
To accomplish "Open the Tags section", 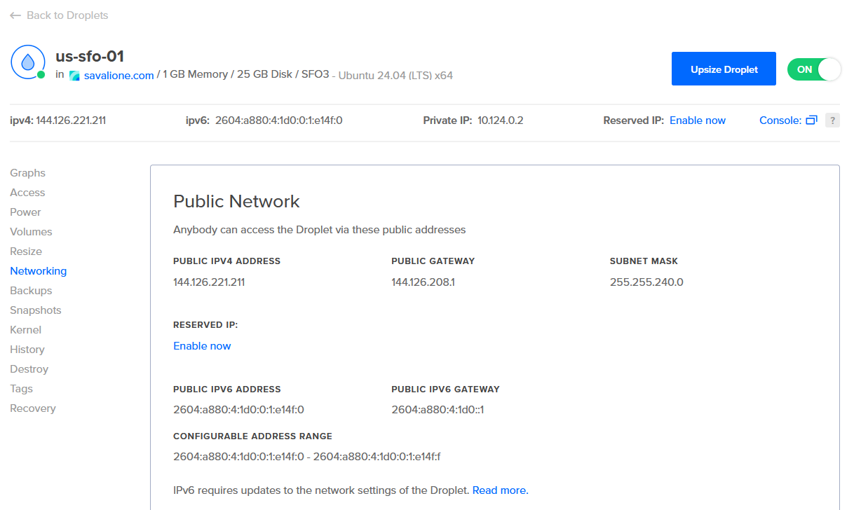I will [x=21, y=388].
